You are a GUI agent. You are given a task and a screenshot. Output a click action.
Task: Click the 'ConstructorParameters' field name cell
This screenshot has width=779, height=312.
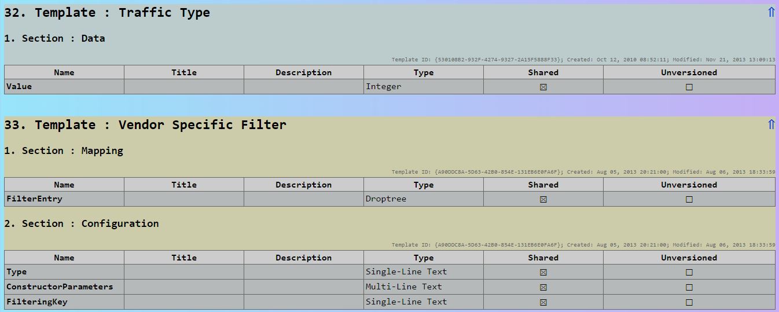[x=64, y=287]
